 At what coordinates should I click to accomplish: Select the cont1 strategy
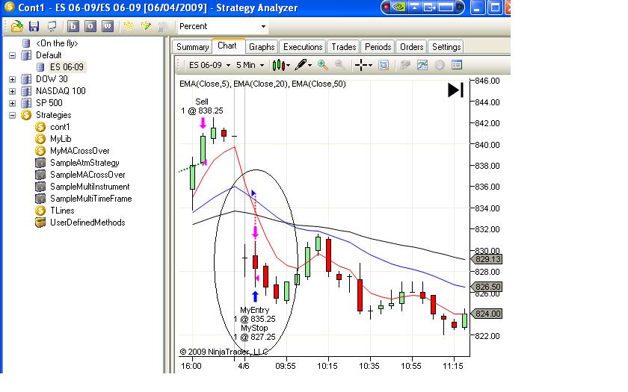60,127
